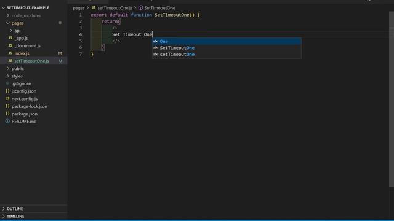Click the git icon of .gitignore
The width and height of the screenshot is (394, 221).
[7, 83]
